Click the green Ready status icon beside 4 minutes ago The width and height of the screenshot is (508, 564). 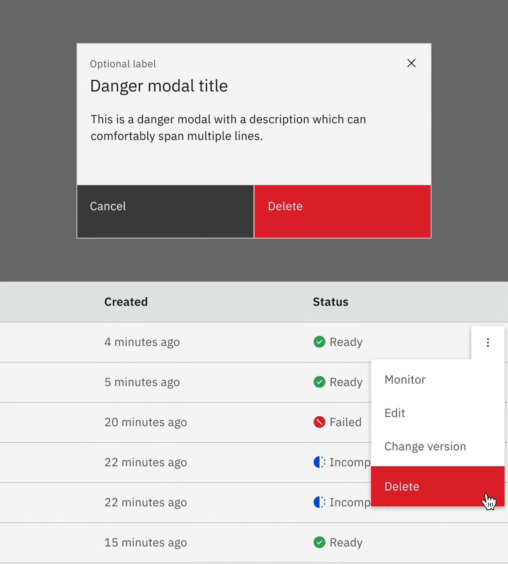(x=319, y=342)
